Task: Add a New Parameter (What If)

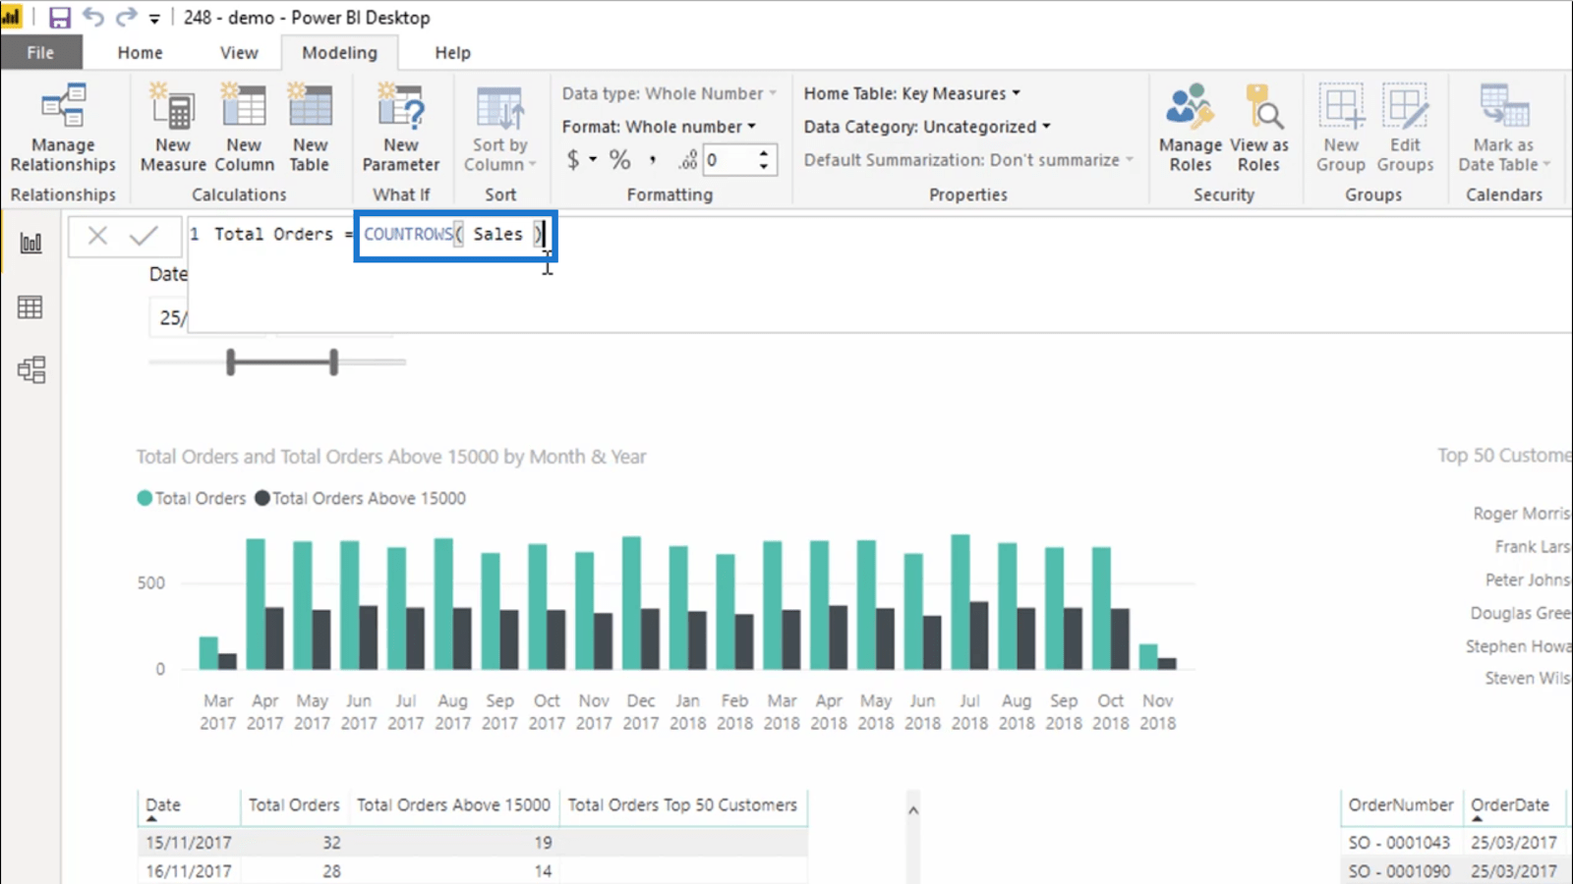Action: pos(401,129)
